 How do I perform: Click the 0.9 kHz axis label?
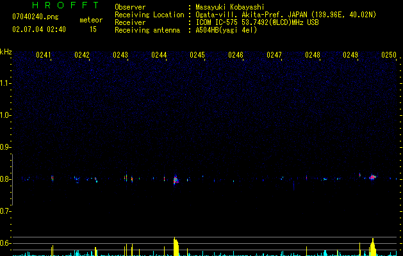click(x=5, y=147)
